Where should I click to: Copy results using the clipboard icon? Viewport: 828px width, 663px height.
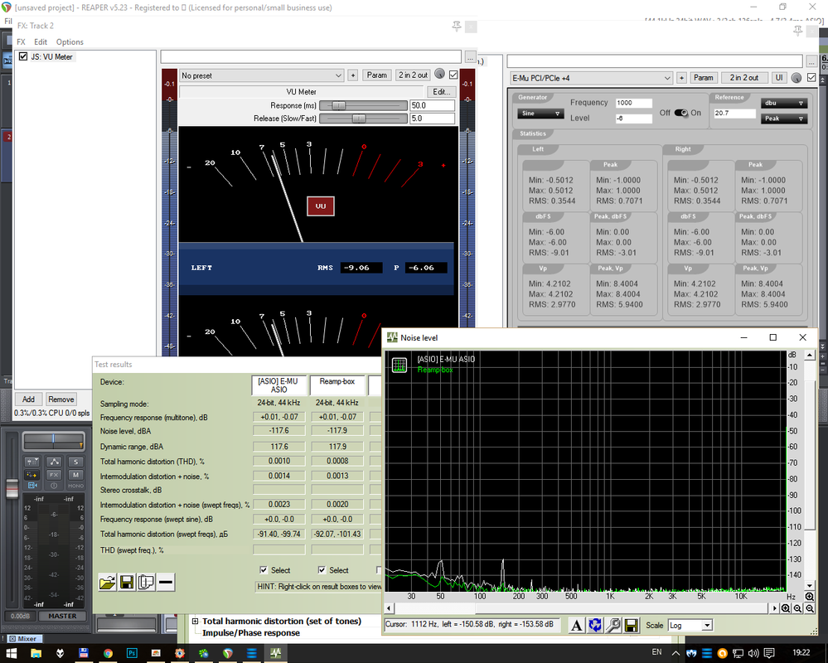point(146,583)
